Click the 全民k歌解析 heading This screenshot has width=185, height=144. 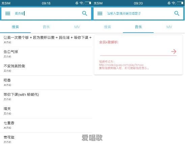109,42
